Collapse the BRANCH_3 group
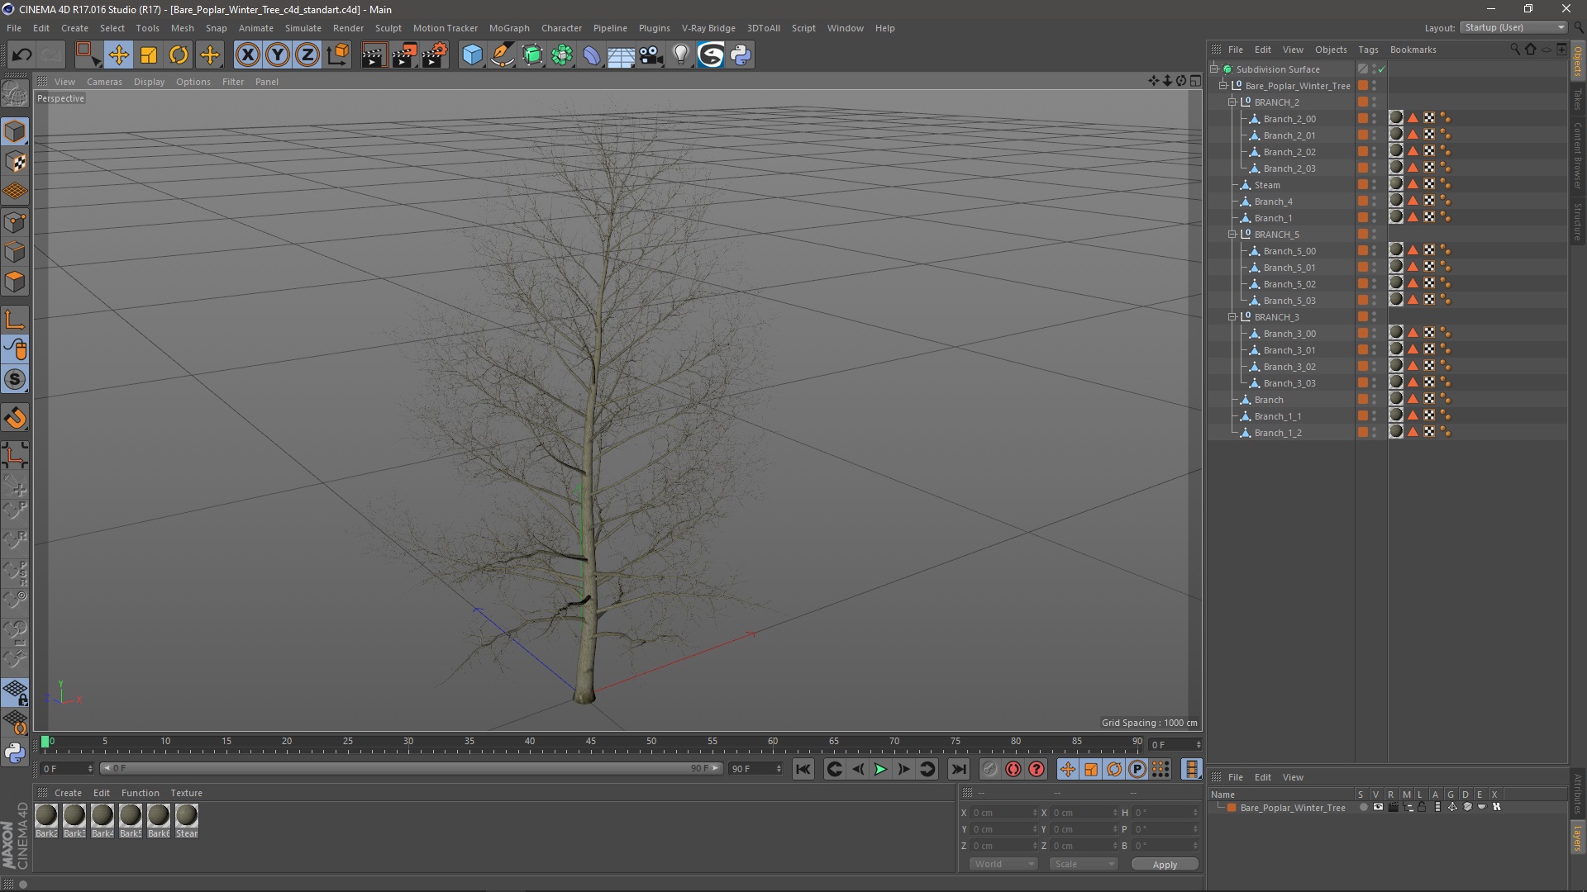Screen dimensions: 1587x892 click(x=1232, y=317)
